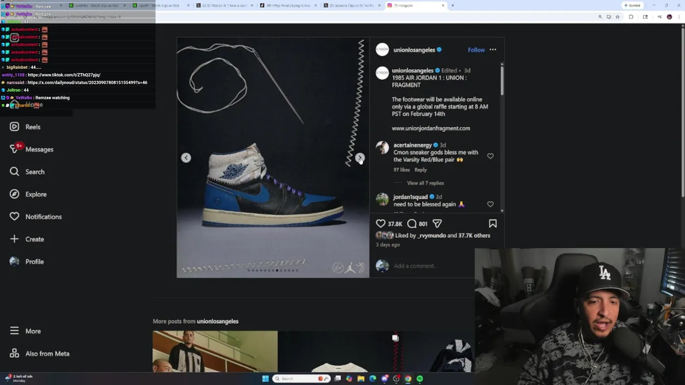Click the Windows taskbar search box
685x385 pixels.
pyautogui.click(x=301, y=379)
